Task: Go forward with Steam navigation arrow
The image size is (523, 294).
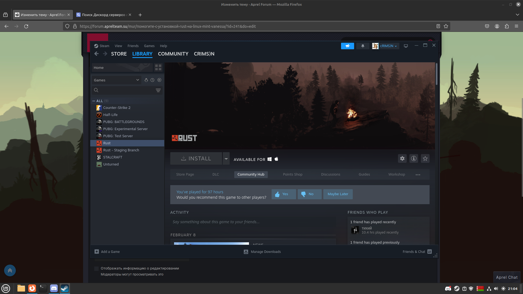Action: tap(105, 54)
